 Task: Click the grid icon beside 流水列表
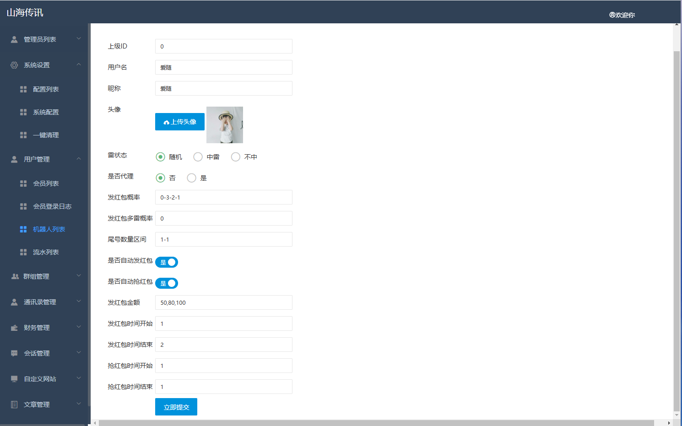[23, 252]
